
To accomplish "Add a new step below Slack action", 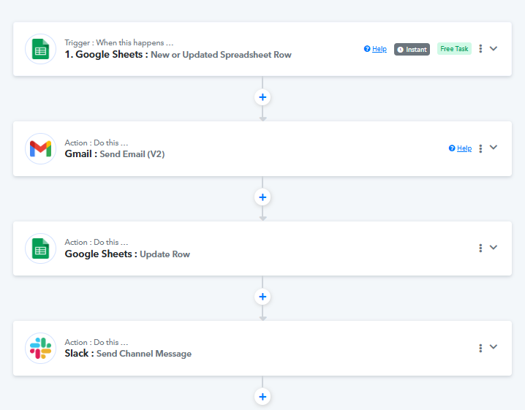I will [x=262, y=397].
